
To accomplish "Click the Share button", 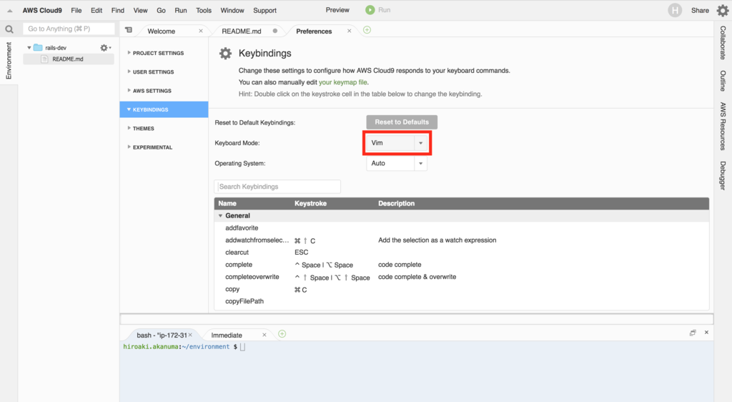I will pos(700,10).
